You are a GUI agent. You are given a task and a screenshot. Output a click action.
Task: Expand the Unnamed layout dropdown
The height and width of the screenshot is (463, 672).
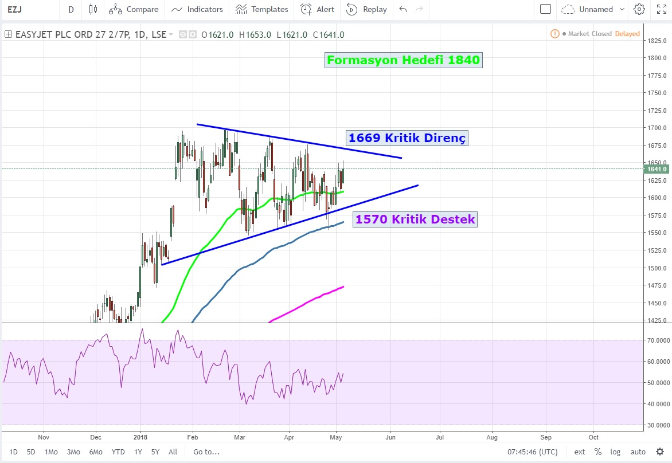tap(588, 9)
